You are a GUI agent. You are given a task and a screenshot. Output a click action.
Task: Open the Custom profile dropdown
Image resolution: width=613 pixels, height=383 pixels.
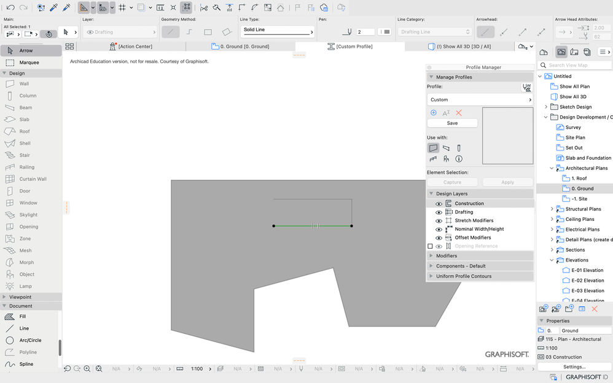click(x=479, y=99)
